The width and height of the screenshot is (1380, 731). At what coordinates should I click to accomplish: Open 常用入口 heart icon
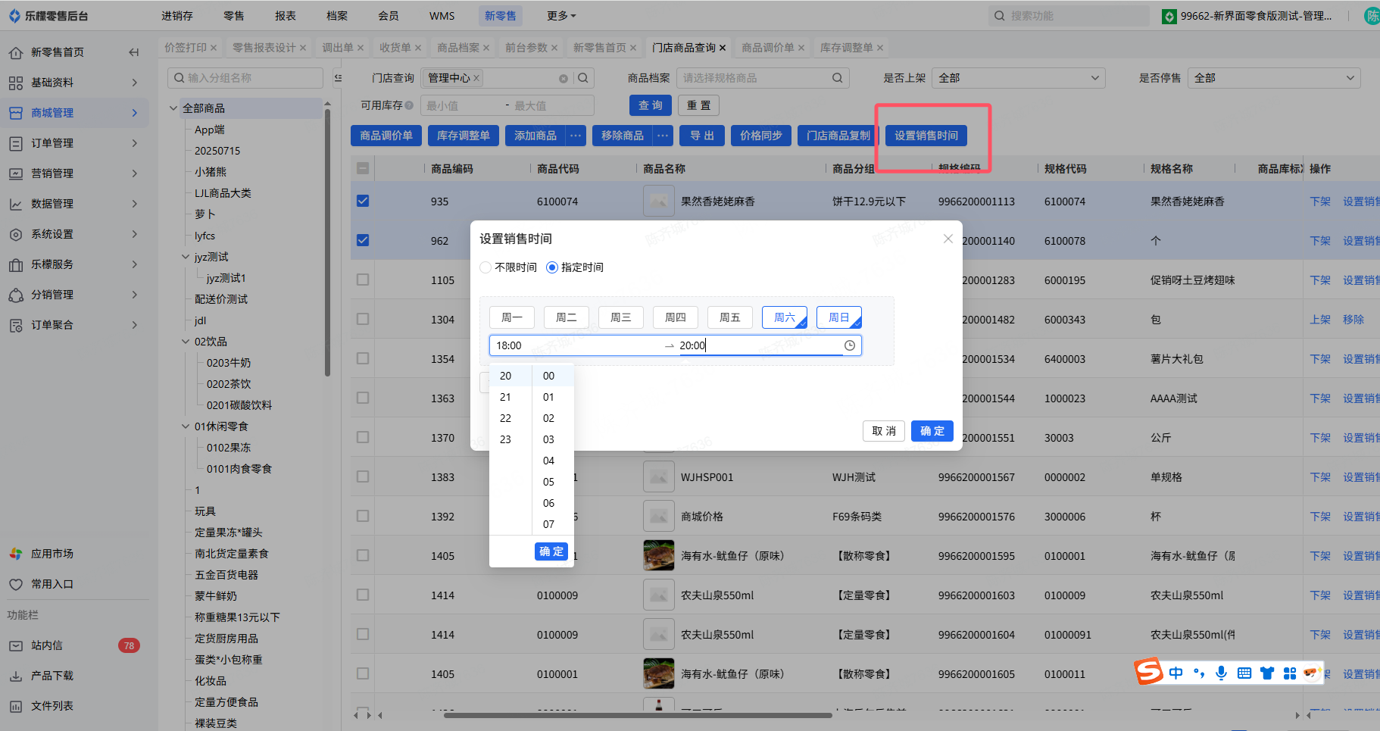coord(16,584)
